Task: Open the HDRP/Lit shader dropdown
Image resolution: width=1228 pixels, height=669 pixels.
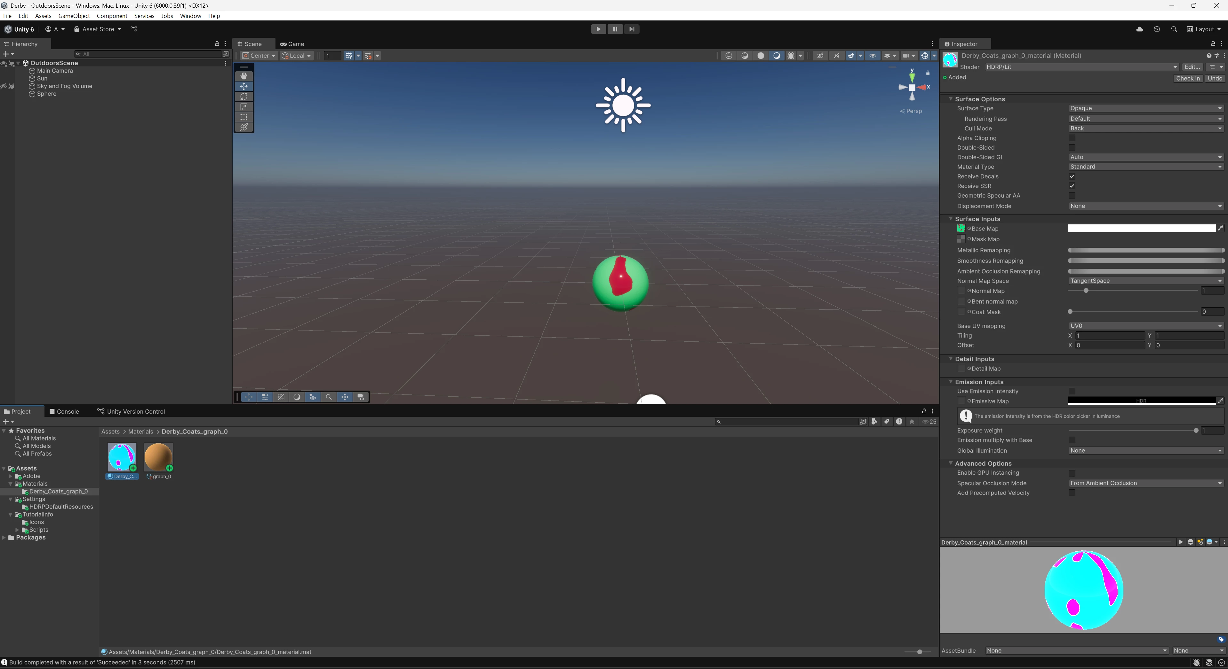Action: (1081, 67)
